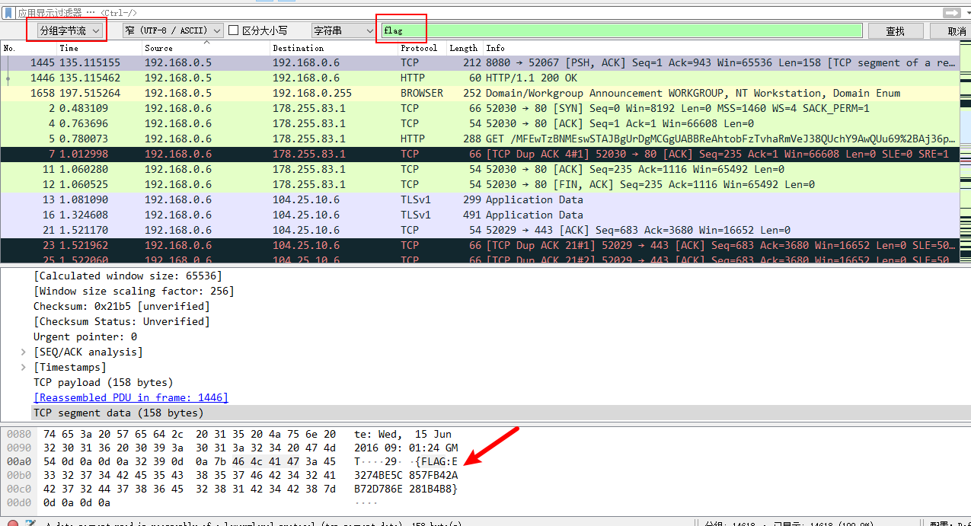Viewport: 971px width, 526px height.
Task: Click the display filter bookmark icon
Action: click(8, 13)
